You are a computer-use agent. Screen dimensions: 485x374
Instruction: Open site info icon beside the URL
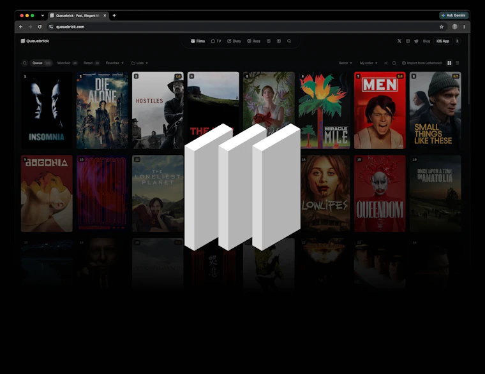pos(51,27)
